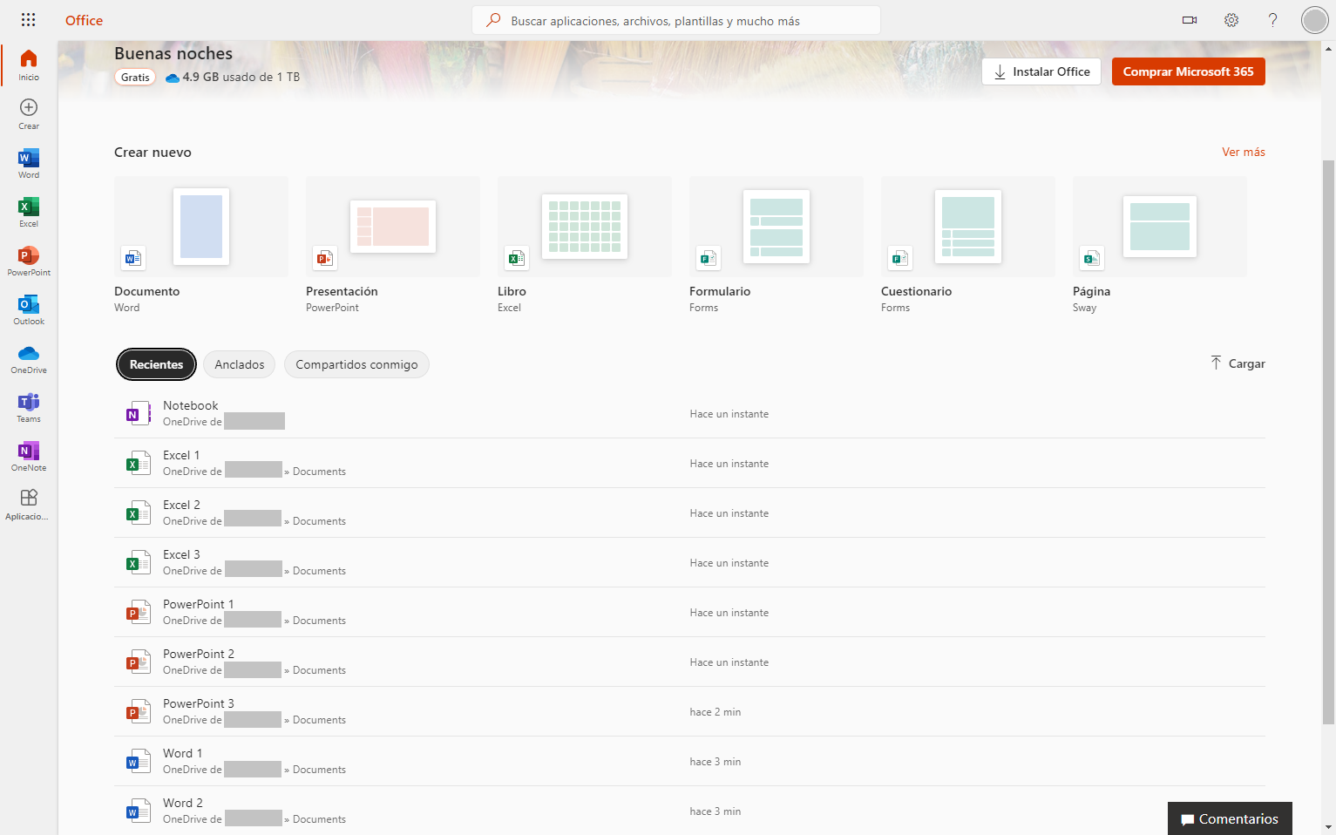1336x835 pixels.
Task: Open Word from the left sidebar
Action: click(29, 162)
